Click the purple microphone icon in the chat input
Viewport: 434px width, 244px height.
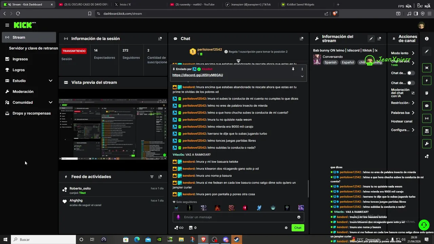click(178, 217)
